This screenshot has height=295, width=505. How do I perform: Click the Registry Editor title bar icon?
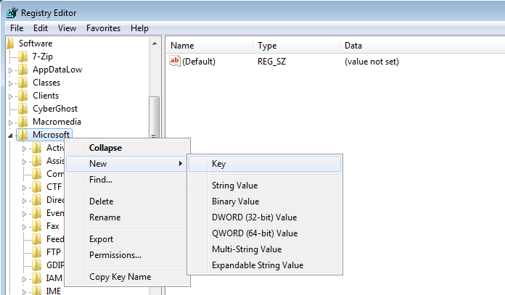click(12, 12)
